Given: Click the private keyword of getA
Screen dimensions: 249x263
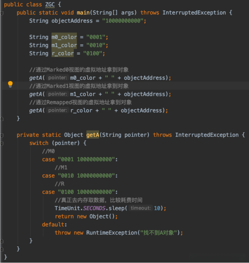Looking at the screenshot, I should [x=28, y=135].
